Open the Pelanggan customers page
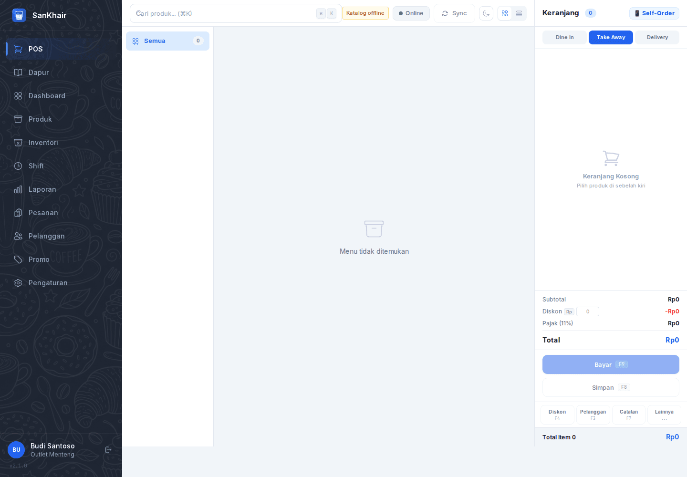This screenshot has width=687, height=477. [61, 236]
